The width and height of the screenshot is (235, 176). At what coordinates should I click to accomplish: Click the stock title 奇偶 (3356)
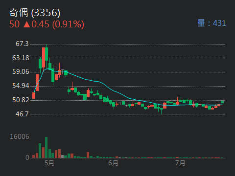(x=35, y=13)
